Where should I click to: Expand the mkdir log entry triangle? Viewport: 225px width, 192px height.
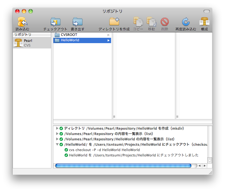(57, 128)
